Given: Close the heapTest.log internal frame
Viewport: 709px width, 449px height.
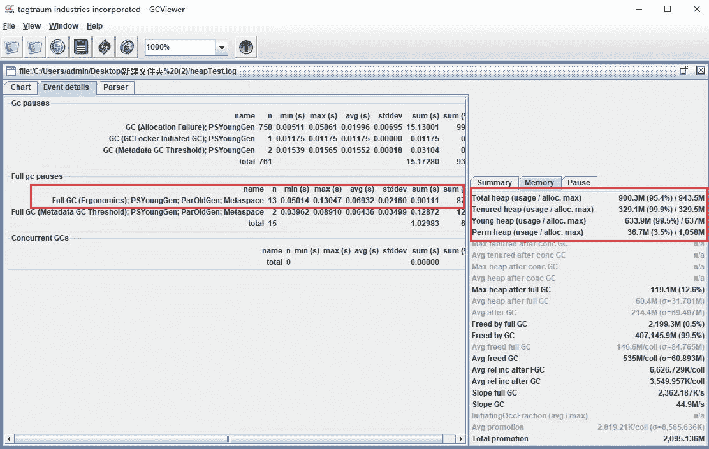Looking at the screenshot, I should [x=701, y=71].
